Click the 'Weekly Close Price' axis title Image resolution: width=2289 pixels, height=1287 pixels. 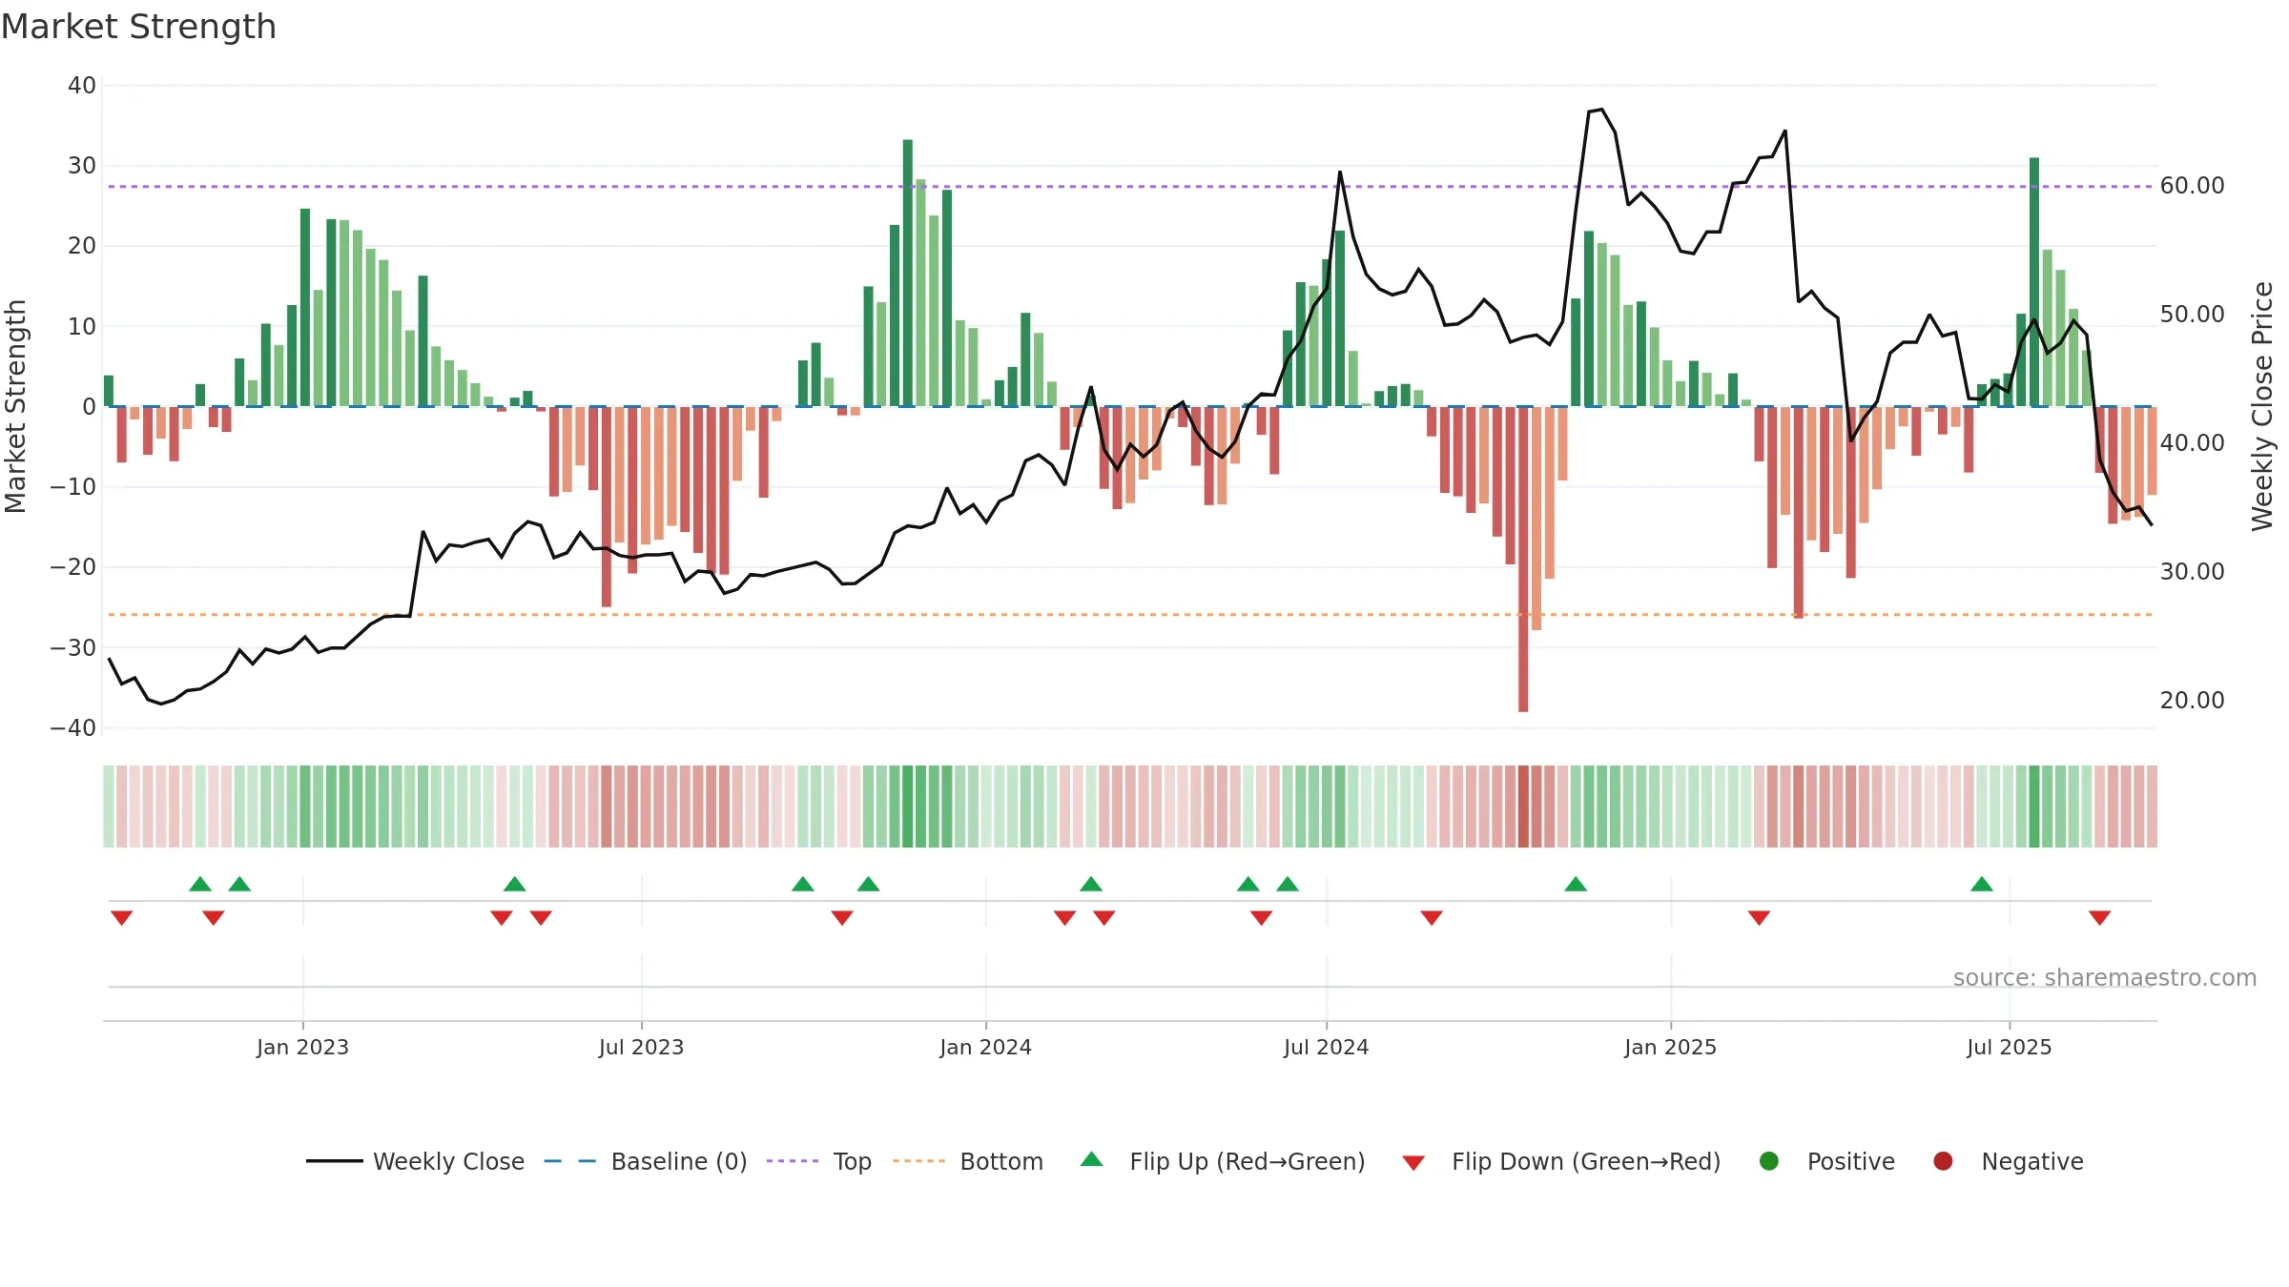pyautogui.click(x=2261, y=406)
